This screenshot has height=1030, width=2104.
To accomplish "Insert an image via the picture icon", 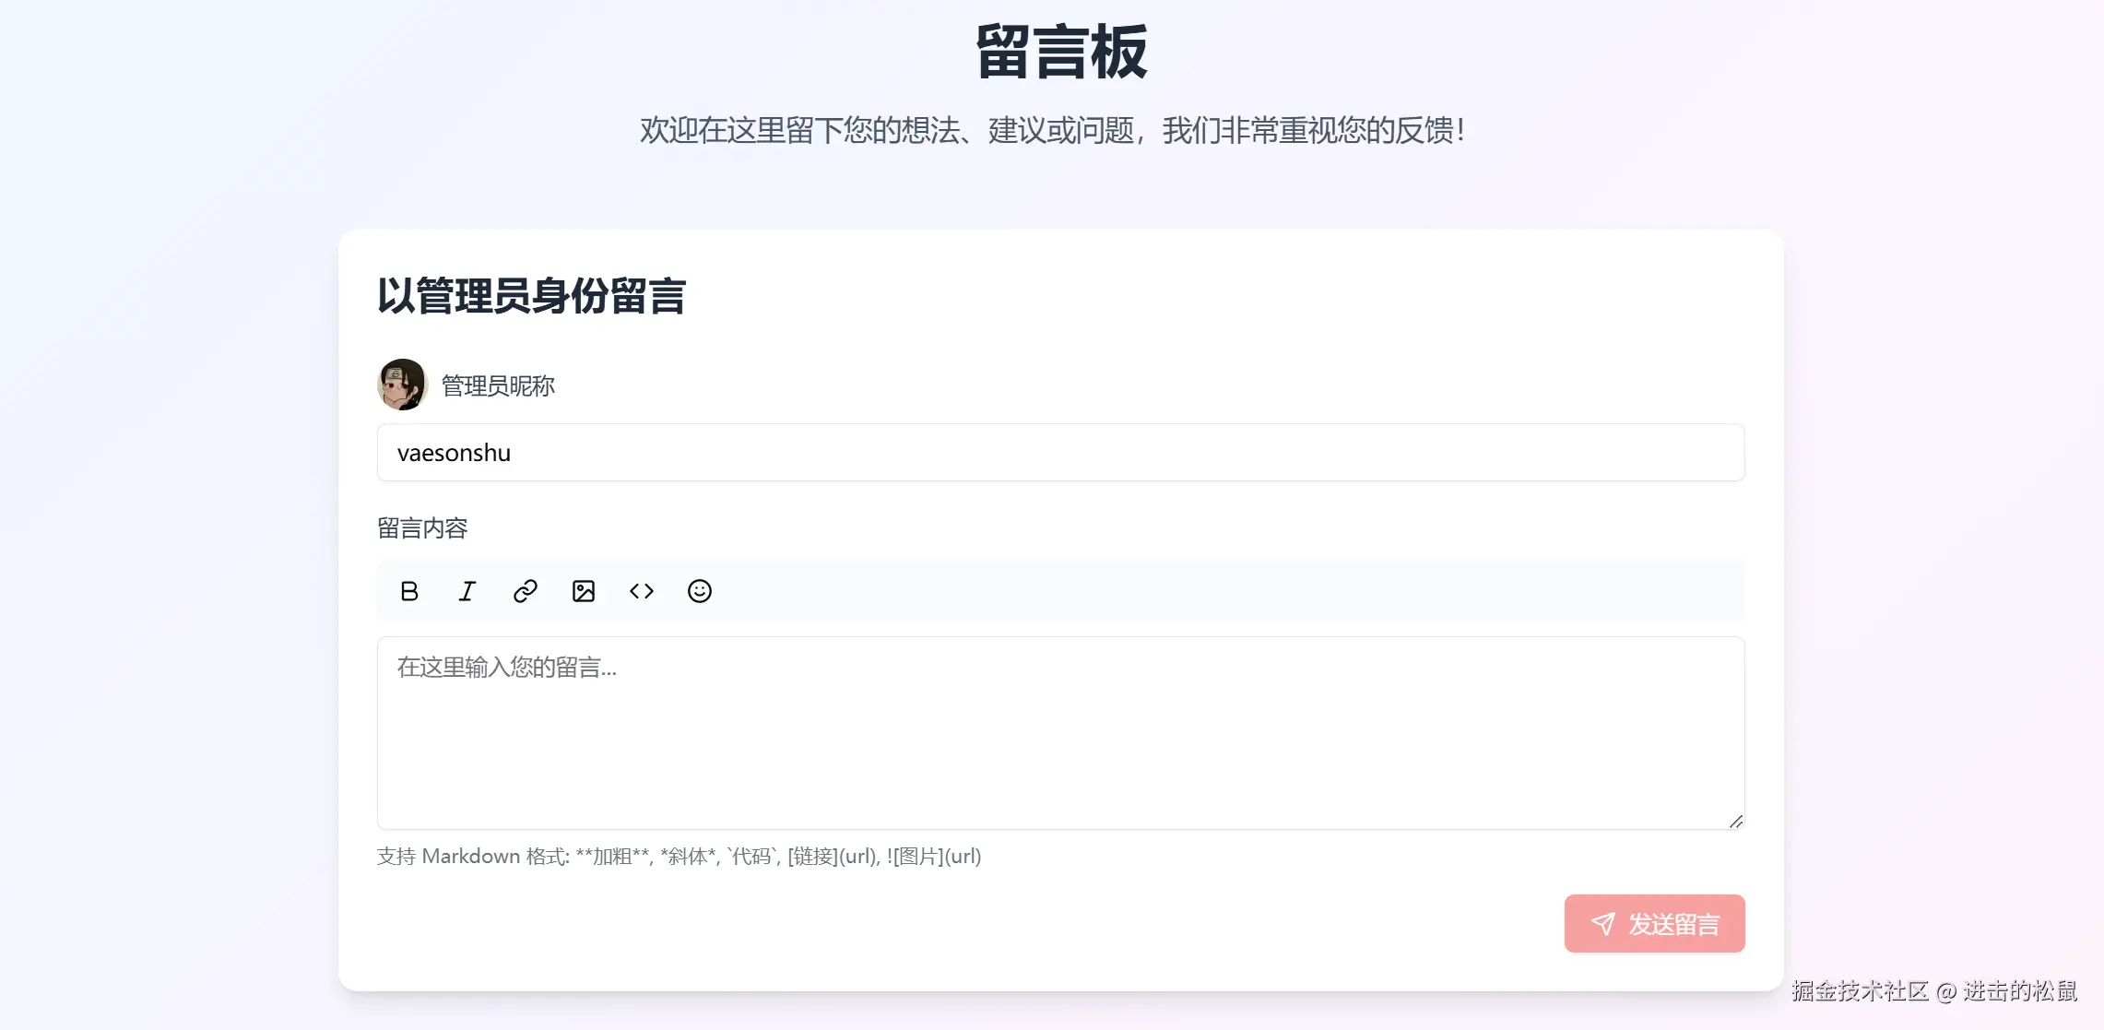I will (584, 591).
